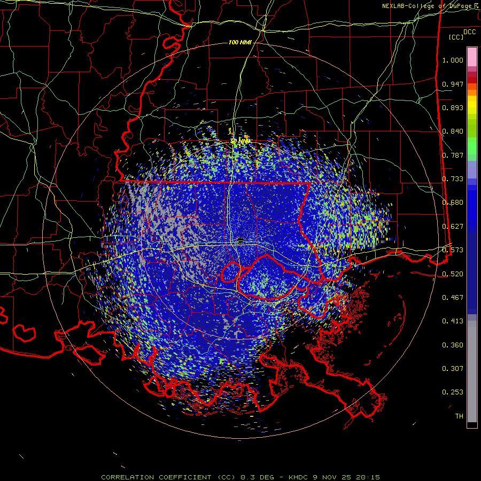Click the 0.893 legend value

coord(453,107)
